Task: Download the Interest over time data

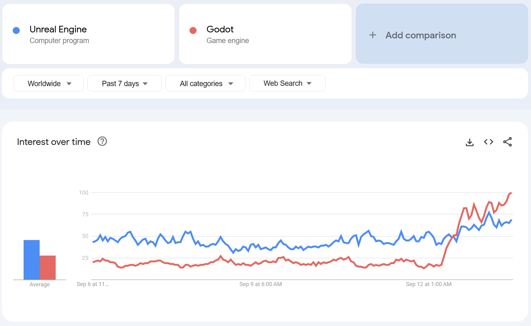Action: click(470, 142)
